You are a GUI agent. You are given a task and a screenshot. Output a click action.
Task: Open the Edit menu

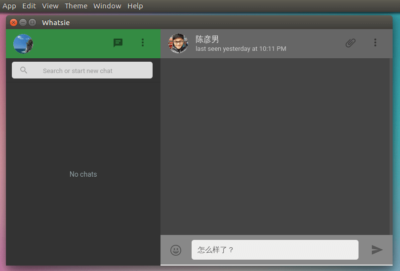[x=29, y=6]
